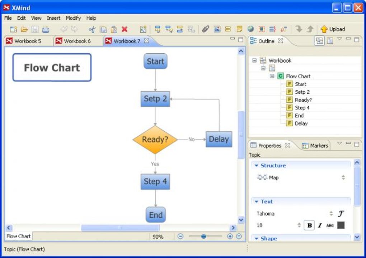Screen dimensions: 366x258
Task: Click the Undo arrow icon
Action: [64, 29]
